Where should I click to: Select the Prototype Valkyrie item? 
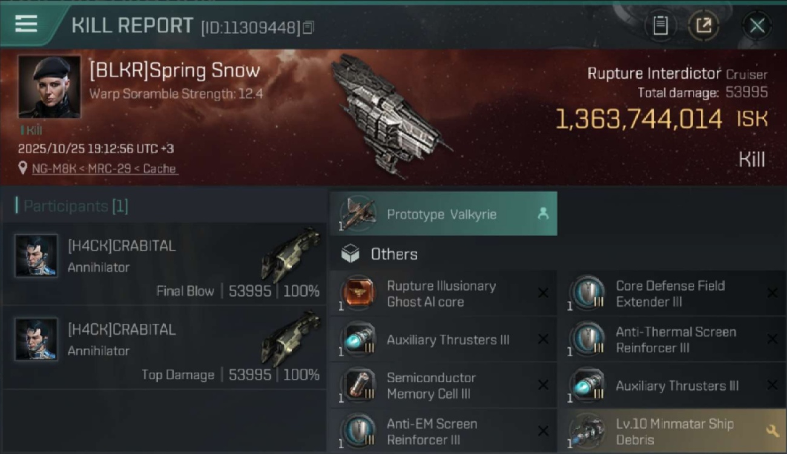coord(444,214)
